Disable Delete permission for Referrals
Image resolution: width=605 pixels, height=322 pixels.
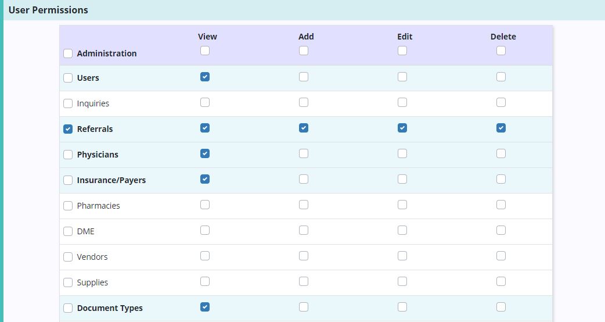(x=501, y=128)
